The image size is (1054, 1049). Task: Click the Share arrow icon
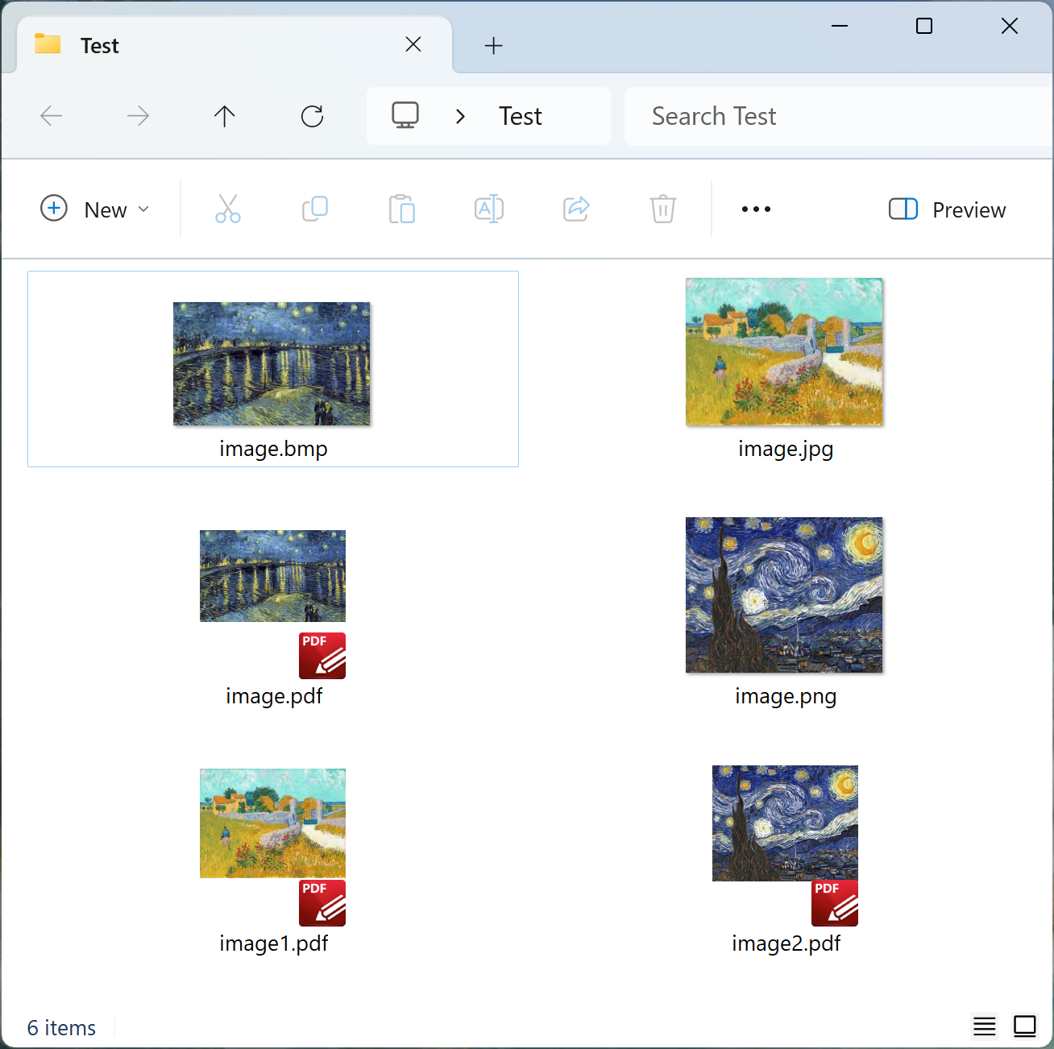coord(576,209)
